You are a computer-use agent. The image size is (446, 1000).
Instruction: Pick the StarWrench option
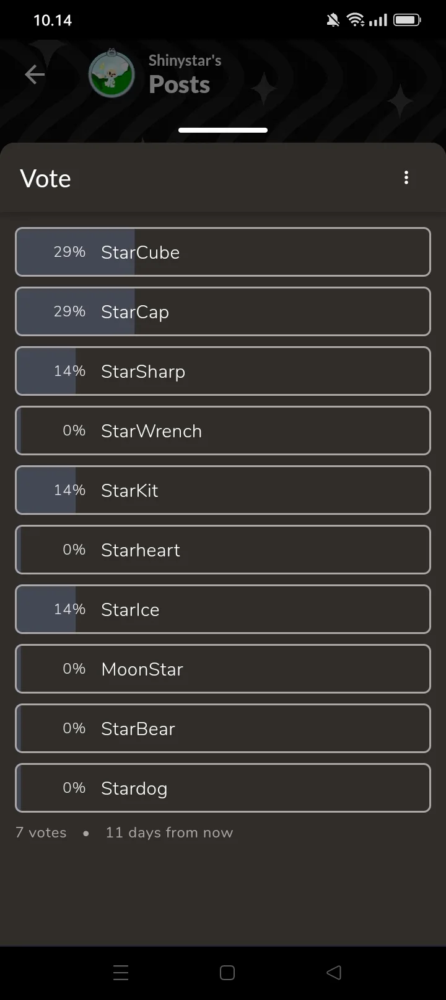tap(223, 431)
